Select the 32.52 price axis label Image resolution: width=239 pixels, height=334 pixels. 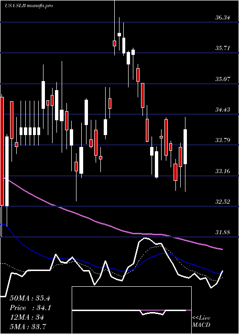(223, 201)
